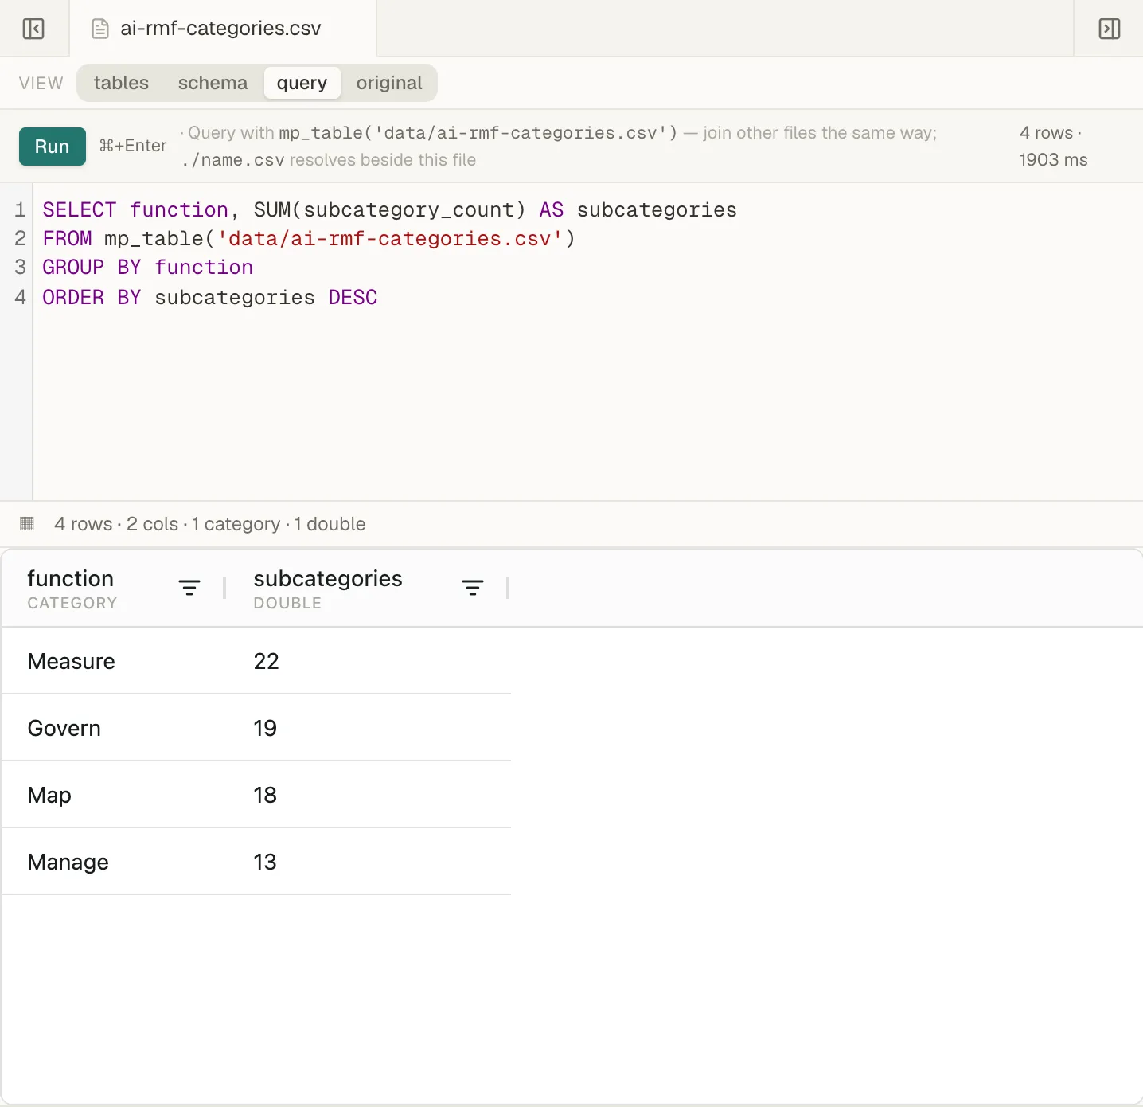Select the query view tab
1143x1107 pixels.
click(x=302, y=83)
